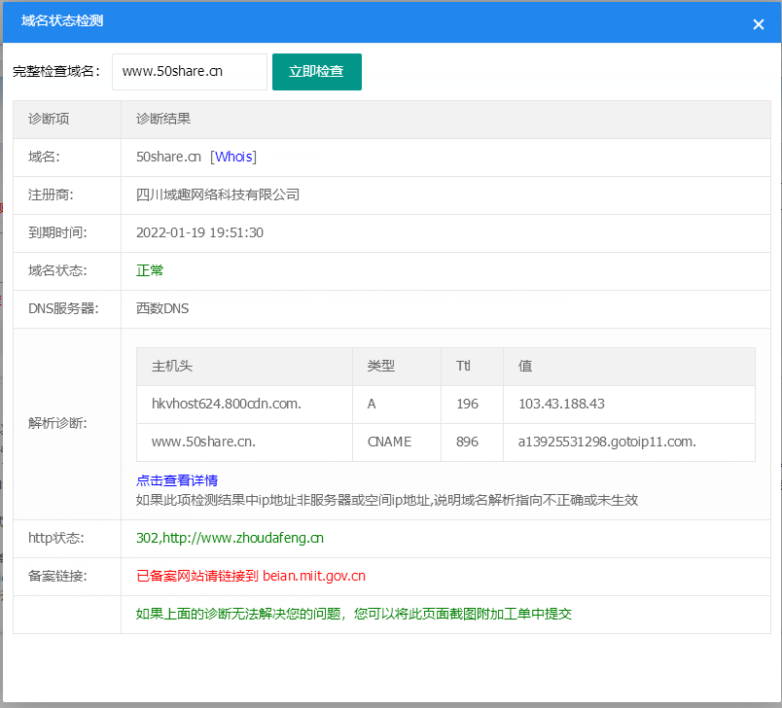Click the 注册商: row label
The image size is (782, 708).
click(51, 195)
